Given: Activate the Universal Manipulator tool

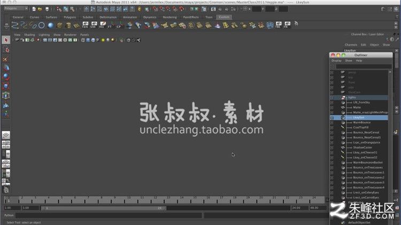Looking at the screenshot, I should tap(6, 95).
